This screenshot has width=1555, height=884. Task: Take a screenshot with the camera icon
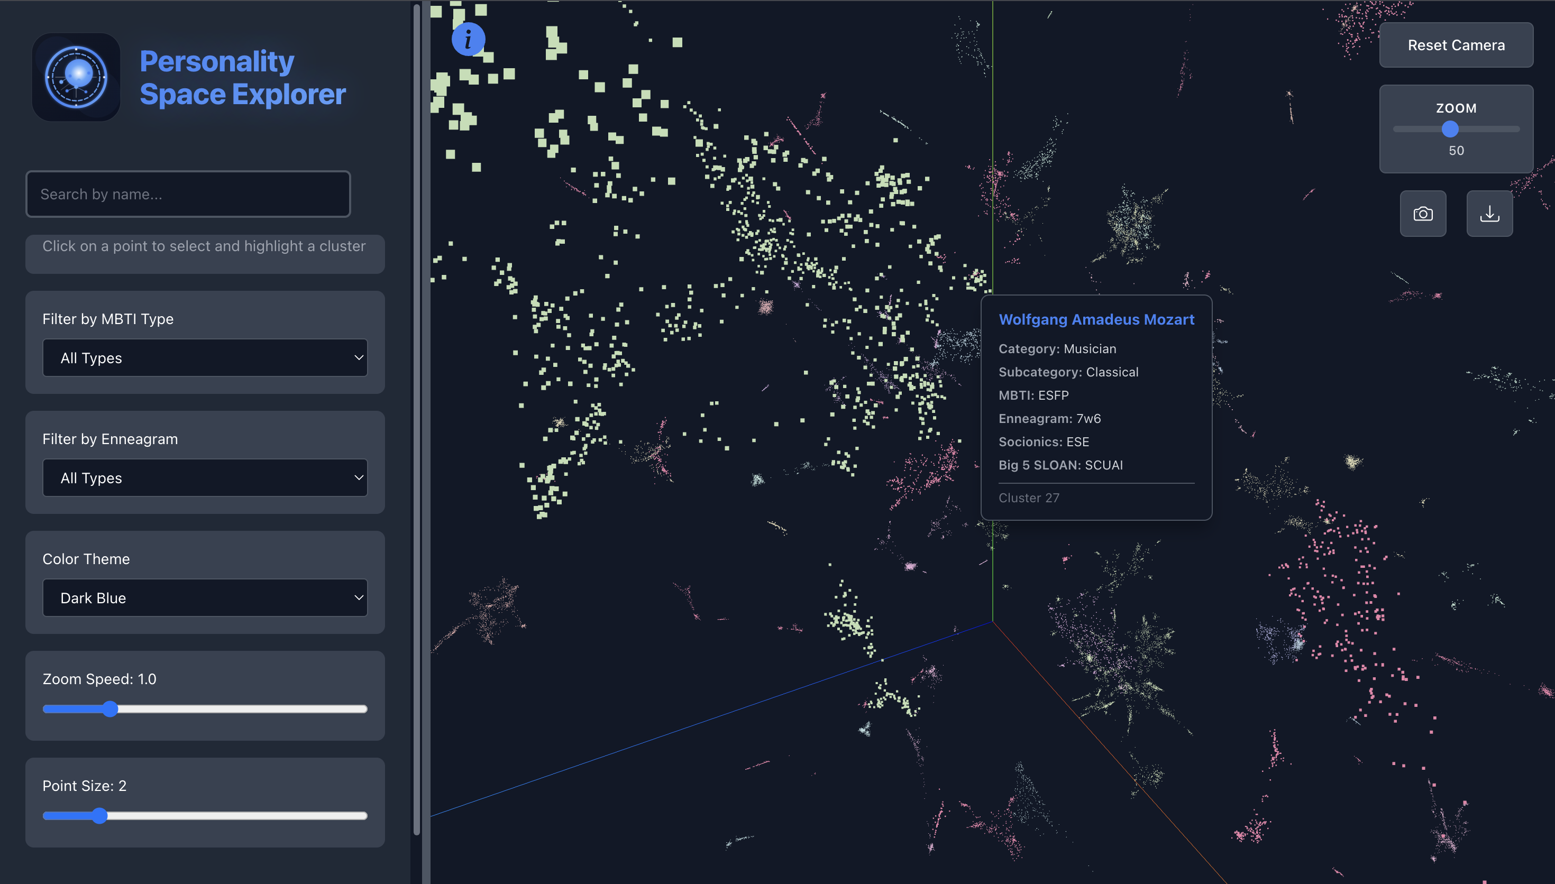coord(1423,213)
